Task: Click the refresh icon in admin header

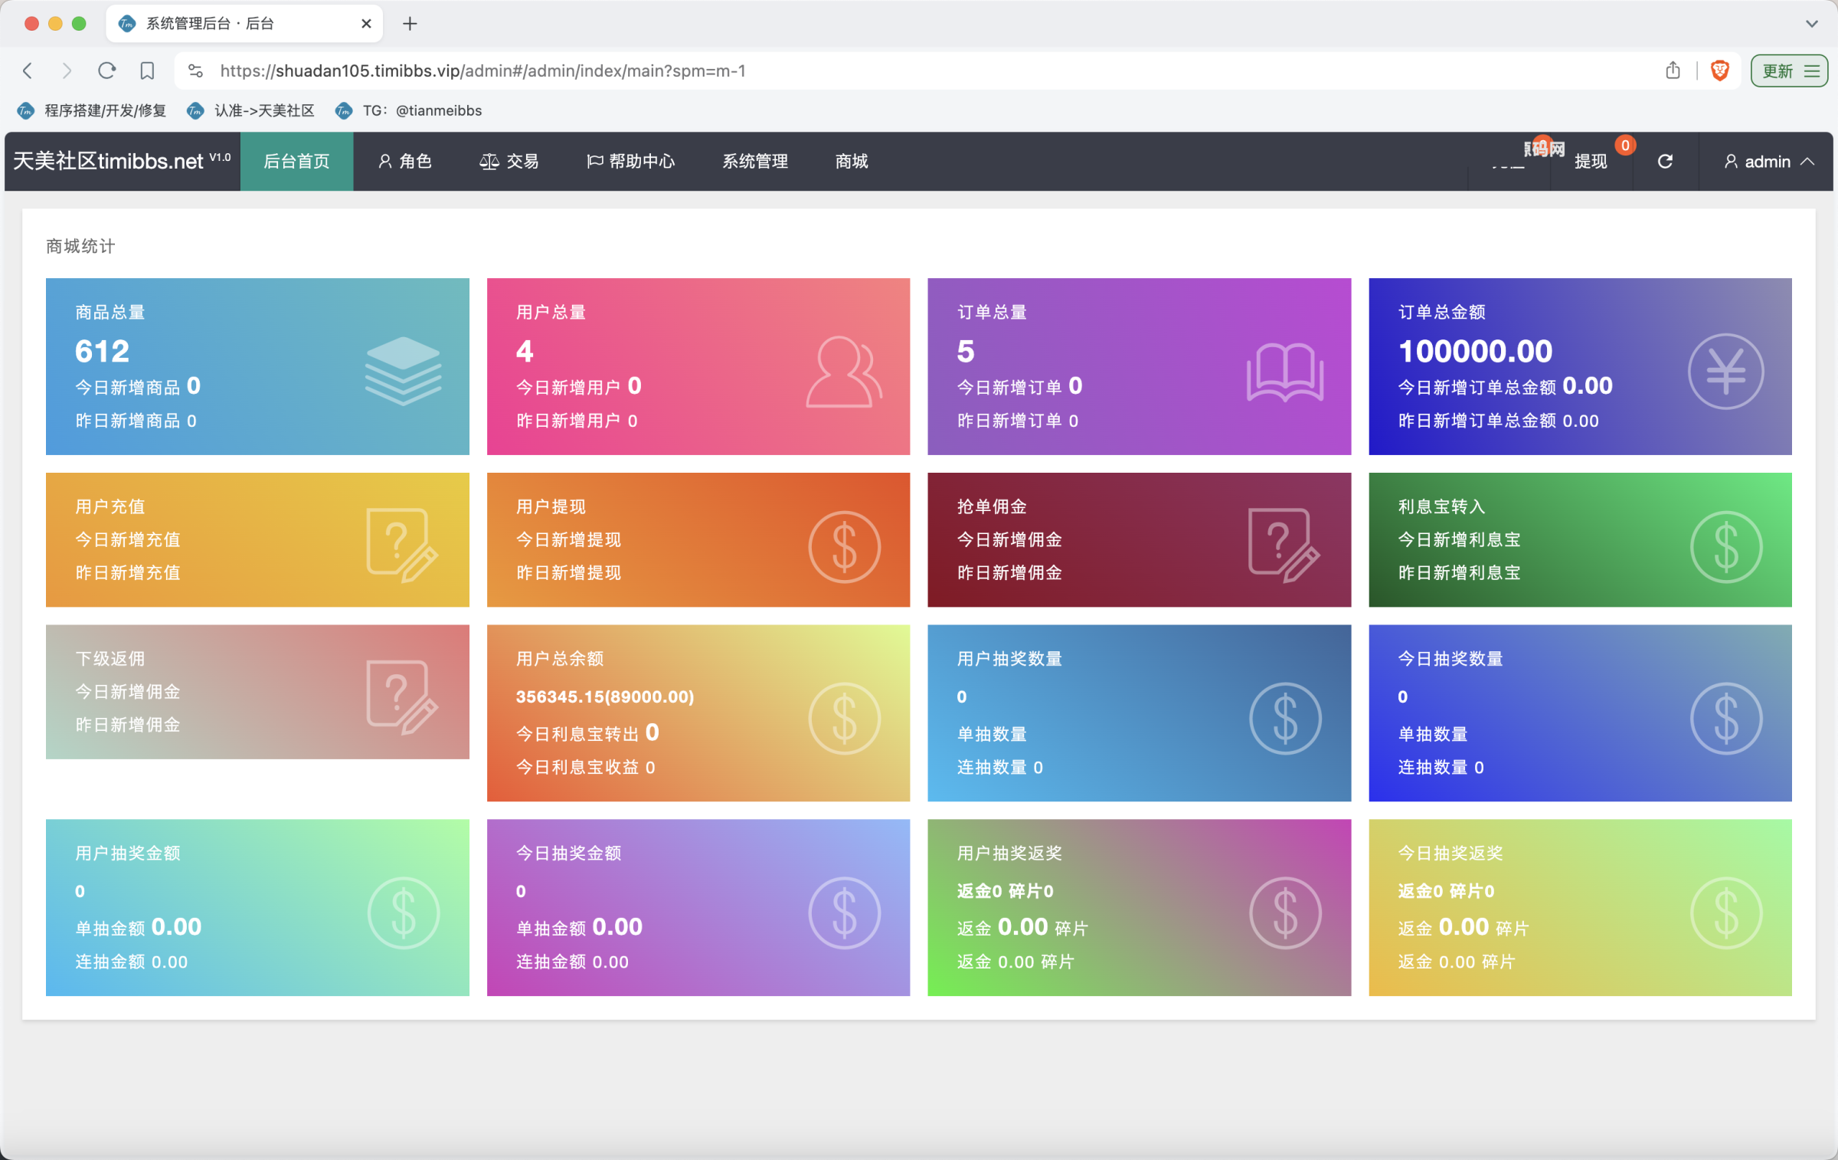Action: coord(1665,162)
